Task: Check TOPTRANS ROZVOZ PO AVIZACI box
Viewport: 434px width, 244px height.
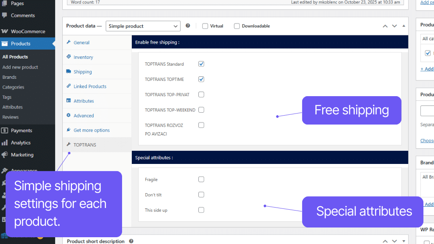Action: [201, 125]
